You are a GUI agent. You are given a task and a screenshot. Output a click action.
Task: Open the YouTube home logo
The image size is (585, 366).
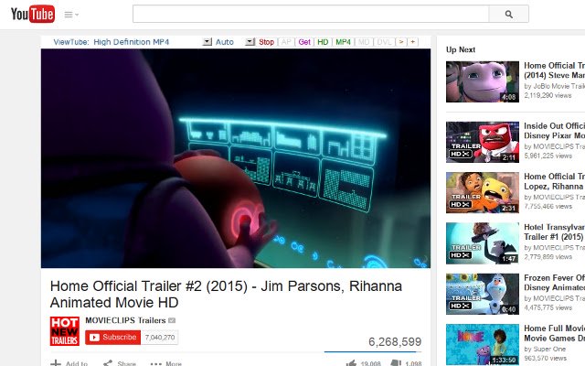click(x=33, y=15)
